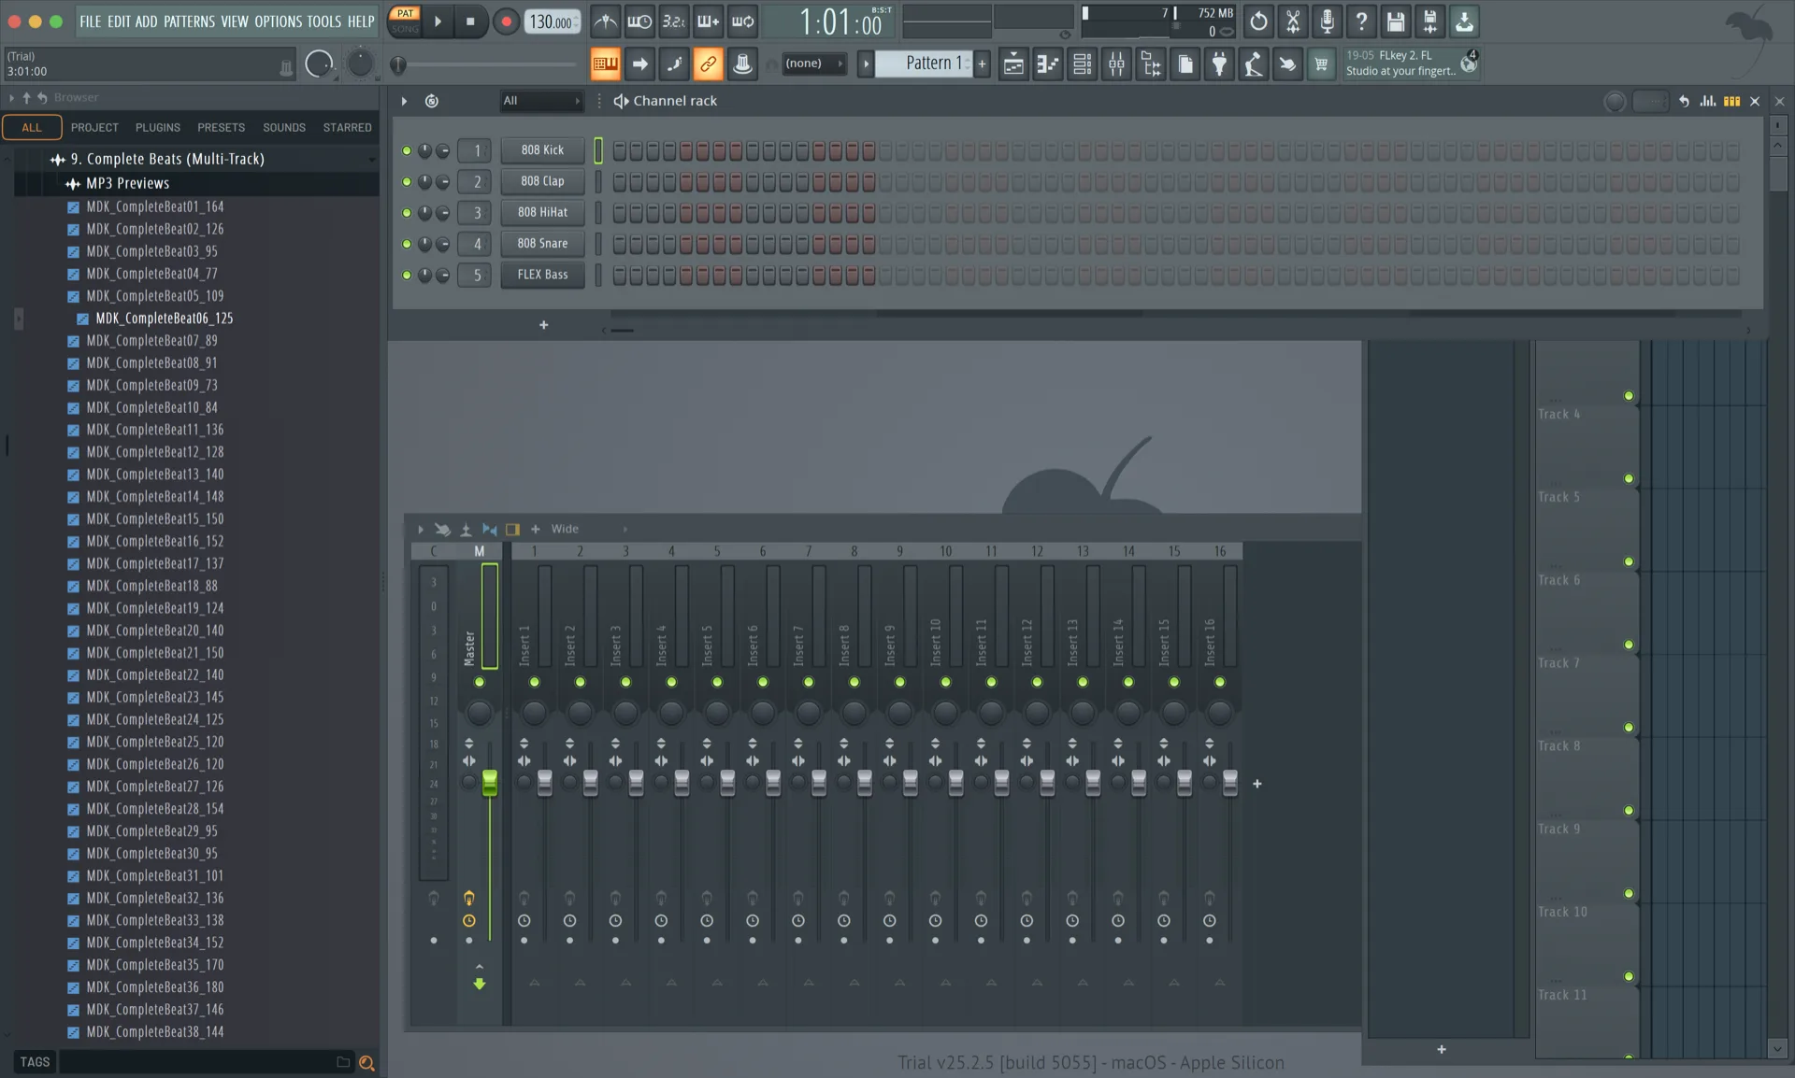
Task: Click the graph editor icon in Channel rack
Action: coord(1708,101)
